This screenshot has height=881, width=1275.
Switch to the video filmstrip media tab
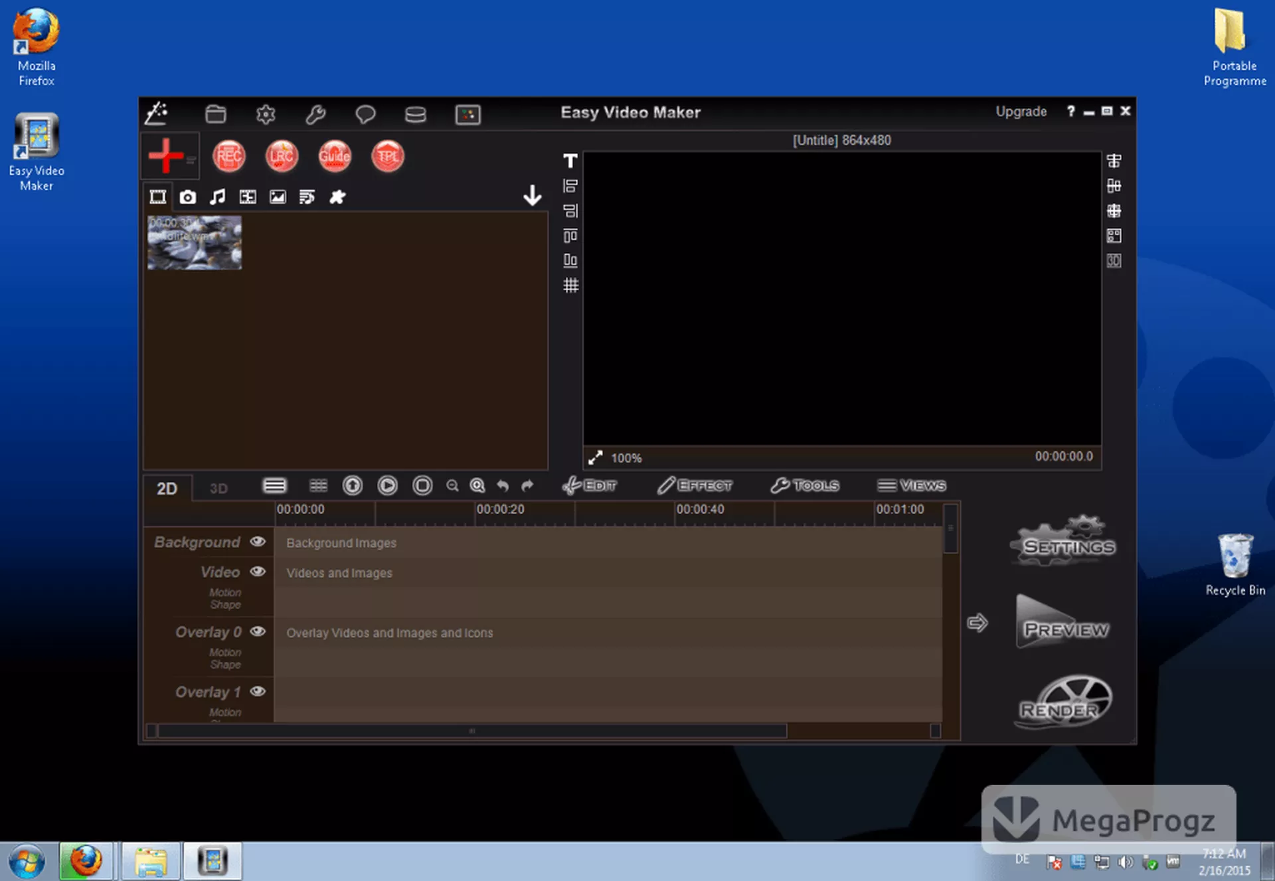click(x=158, y=197)
